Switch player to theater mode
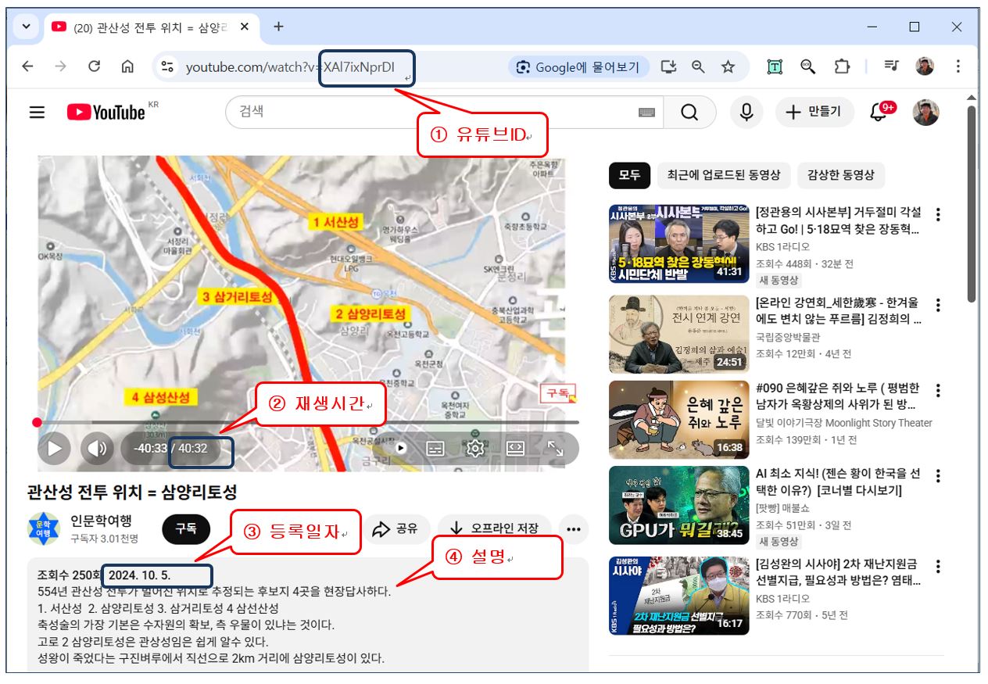Viewport: 988px width, 684px height. 515,448
